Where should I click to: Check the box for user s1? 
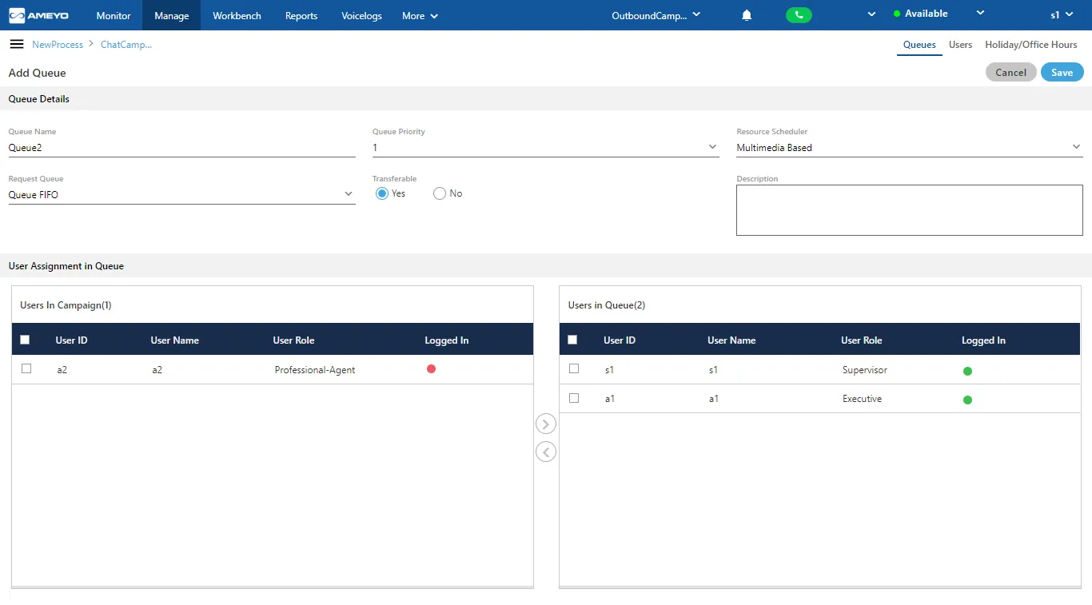(x=574, y=368)
